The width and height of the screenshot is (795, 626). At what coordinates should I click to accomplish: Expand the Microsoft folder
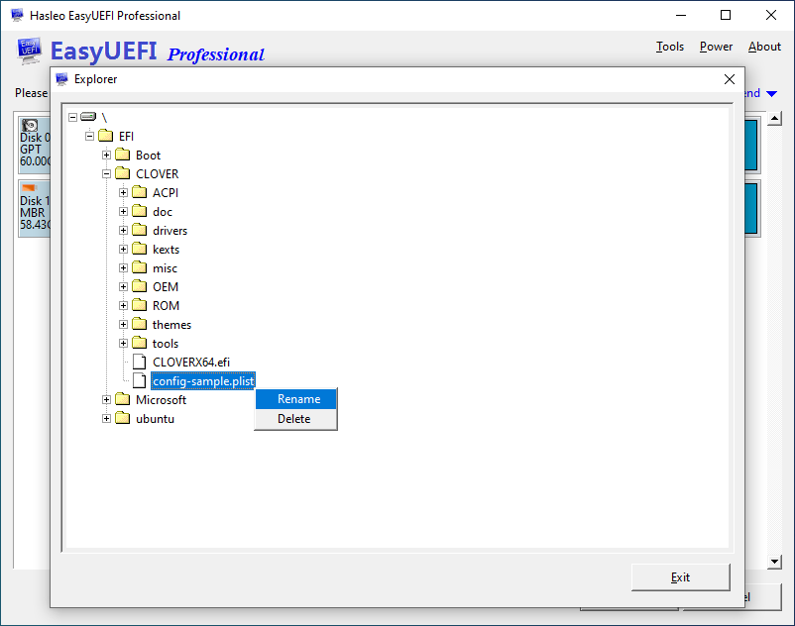[x=106, y=399]
